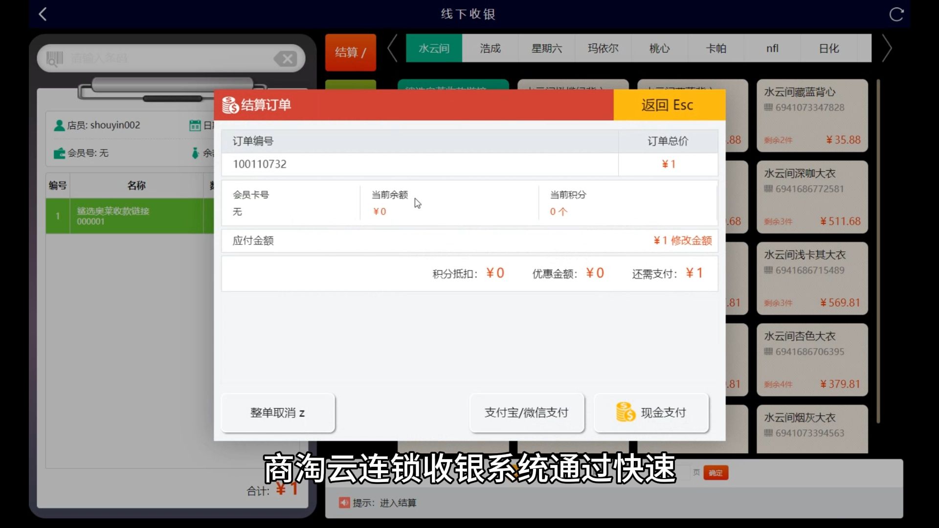Show previous categories with the left chevron
Screen dimensions: 939x528
(x=392, y=48)
